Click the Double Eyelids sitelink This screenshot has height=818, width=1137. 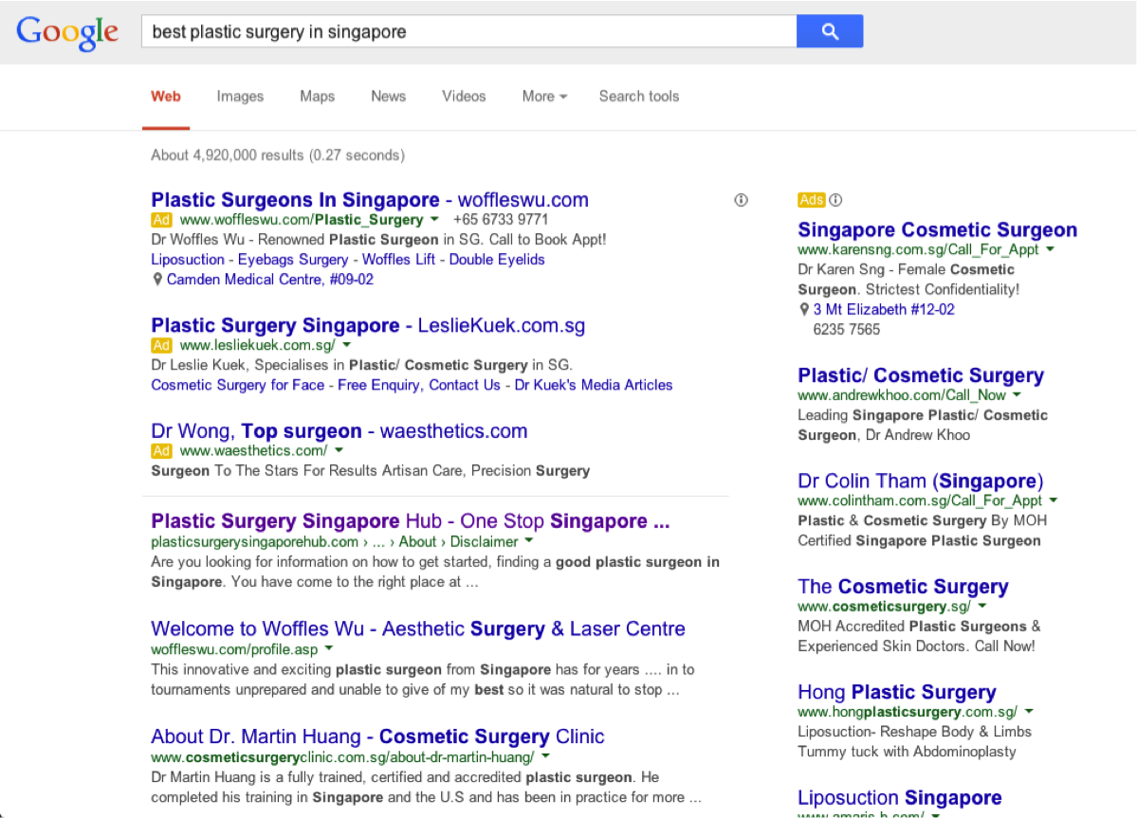click(x=497, y=260)
